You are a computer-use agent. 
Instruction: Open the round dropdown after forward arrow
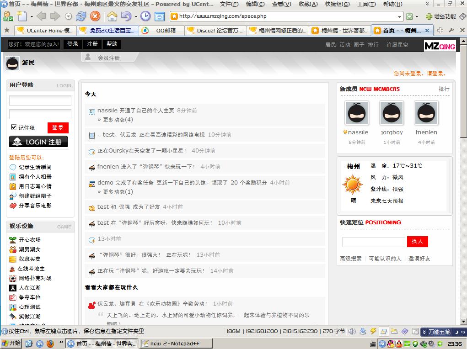point(69,16)
